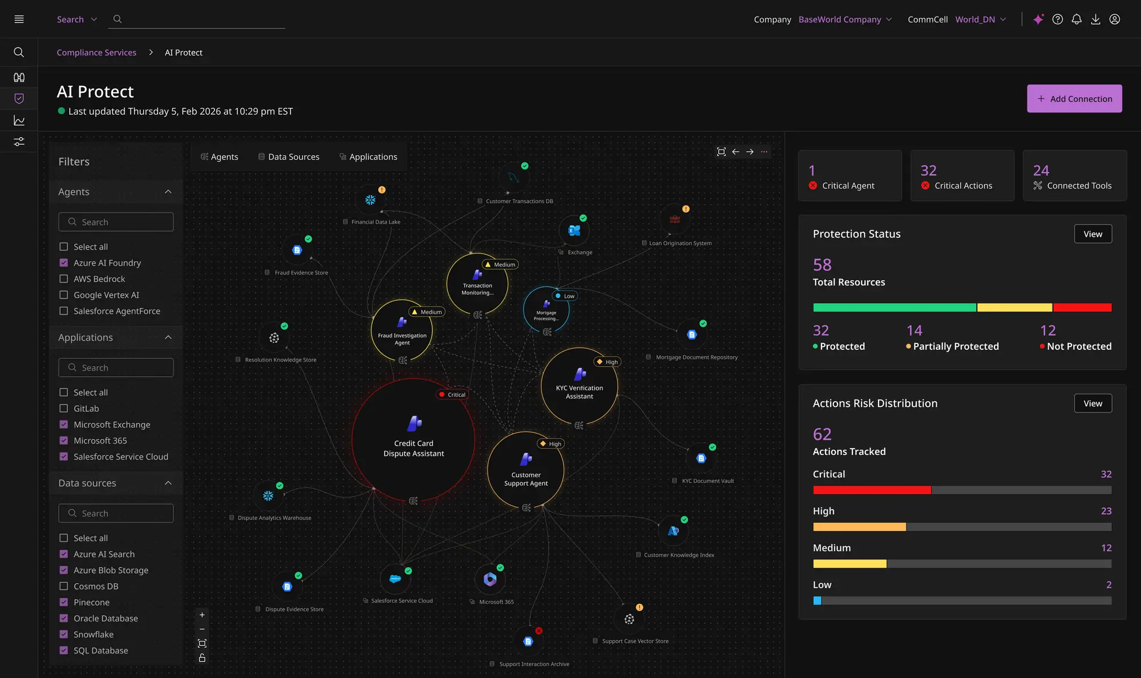Image resolution: width=1141 pixels, height=678 pixels.
Task: Open the help question mark icon
Action: coord(1058,19)
